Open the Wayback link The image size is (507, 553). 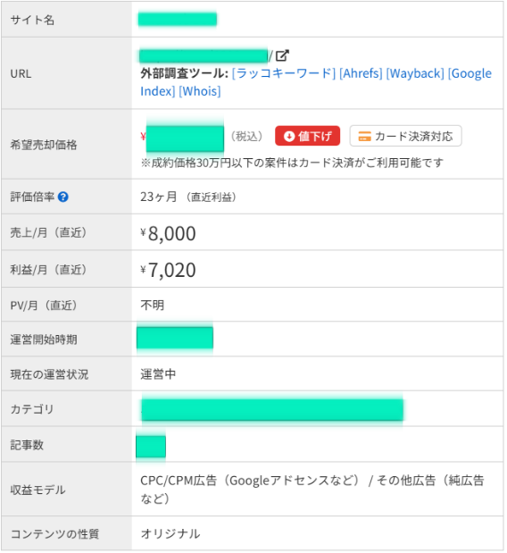[416, 74]
